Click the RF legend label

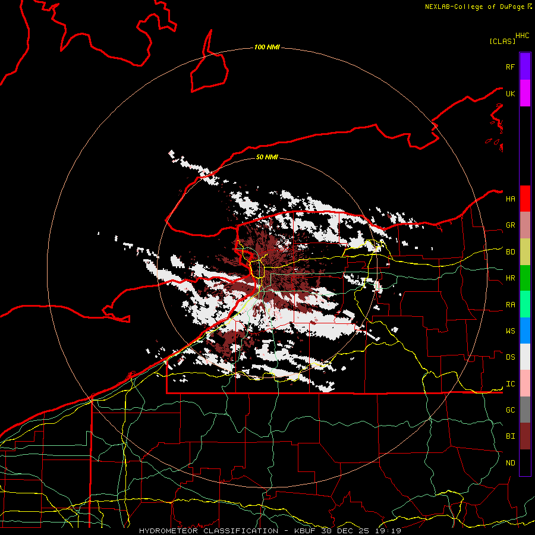(x=510, y=67)
